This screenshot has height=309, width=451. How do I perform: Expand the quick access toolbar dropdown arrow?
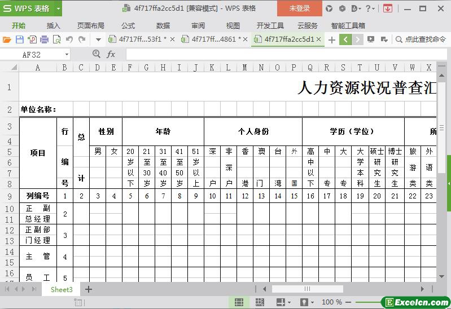[x=98, y=39]
